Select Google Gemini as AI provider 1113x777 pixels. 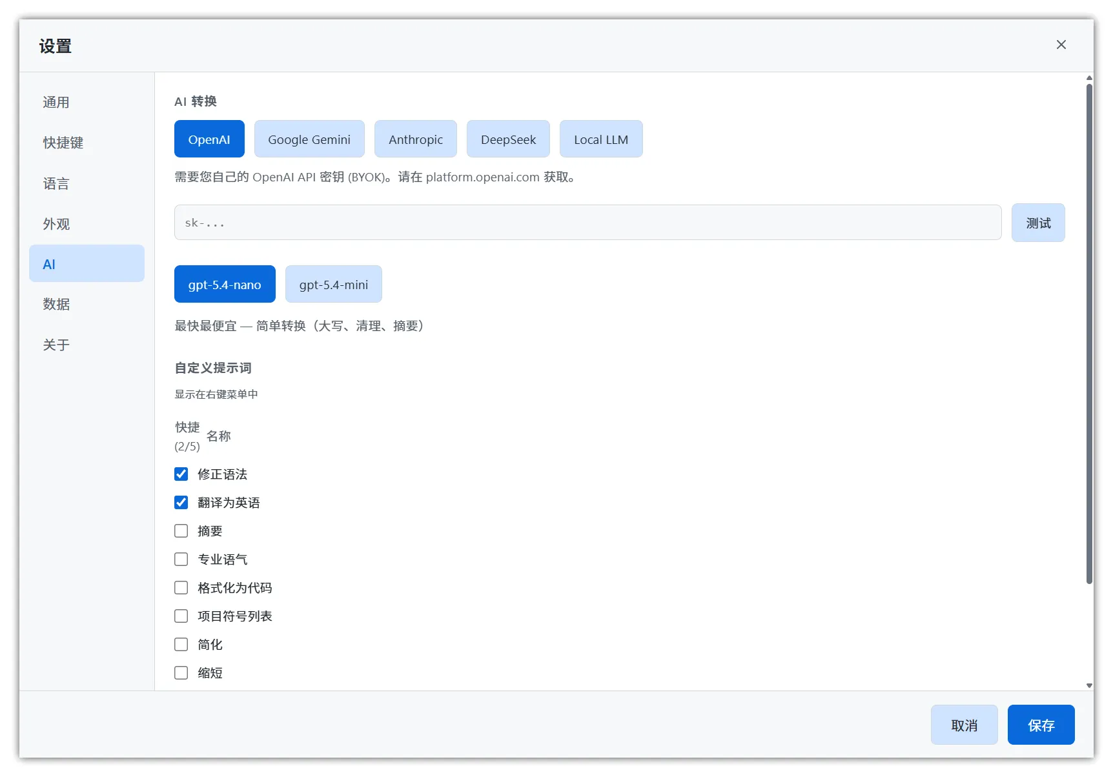coord(309,139)
